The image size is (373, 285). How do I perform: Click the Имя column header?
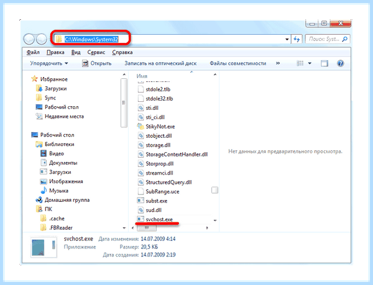[x=142, y=76]
